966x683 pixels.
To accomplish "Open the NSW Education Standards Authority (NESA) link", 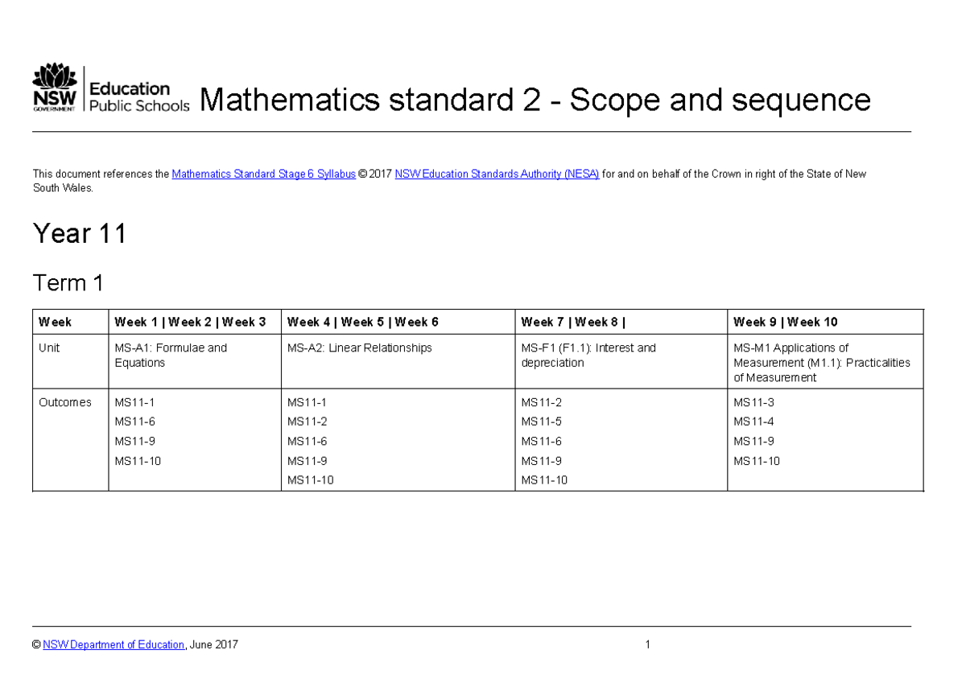I will tap(496, 174).
